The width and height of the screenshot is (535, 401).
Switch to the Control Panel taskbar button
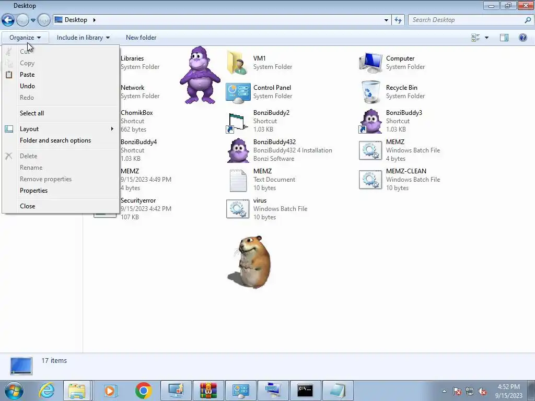pos(241,391)
